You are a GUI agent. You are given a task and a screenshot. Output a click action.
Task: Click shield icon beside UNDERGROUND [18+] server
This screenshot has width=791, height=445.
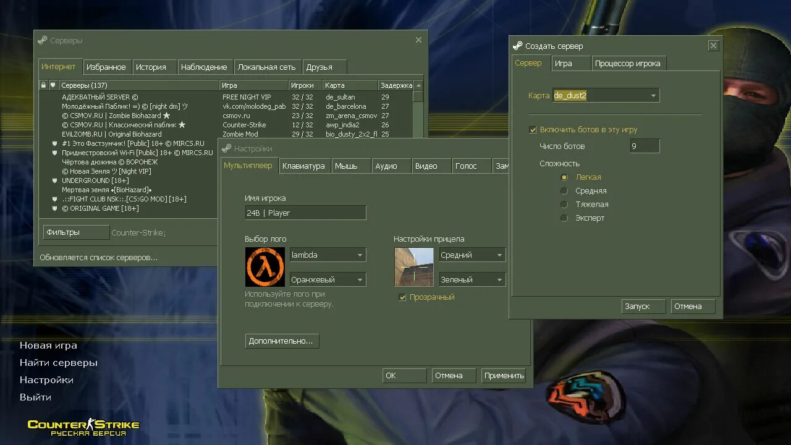pyautogui.click(x=55, y=180)
